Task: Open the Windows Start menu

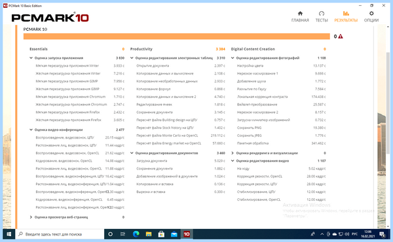Action: [x=9, y=234]
